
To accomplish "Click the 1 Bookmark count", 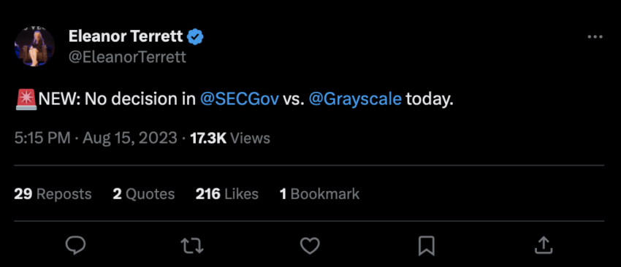I will (319, 194).
